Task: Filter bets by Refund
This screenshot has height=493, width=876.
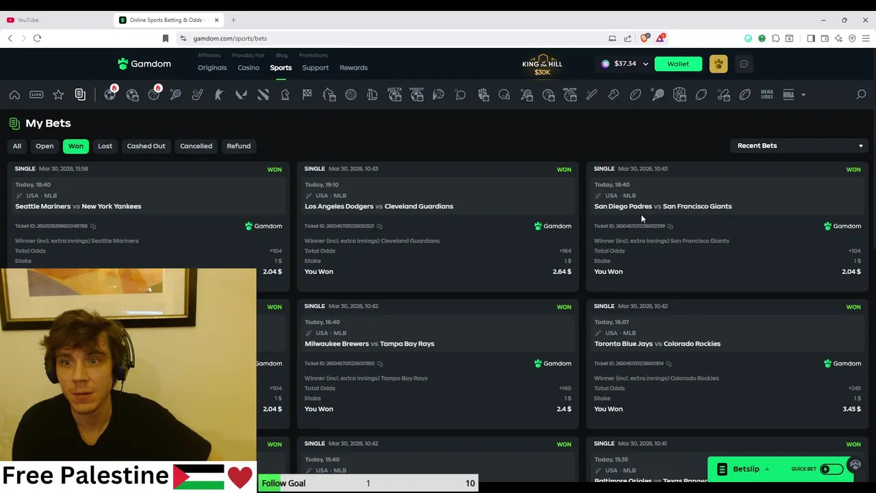Action: coord(239,146)
